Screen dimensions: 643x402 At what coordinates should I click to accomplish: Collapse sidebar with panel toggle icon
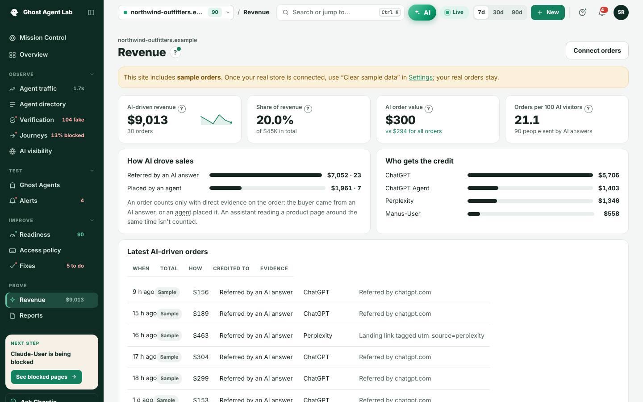(x=91, y=13)
